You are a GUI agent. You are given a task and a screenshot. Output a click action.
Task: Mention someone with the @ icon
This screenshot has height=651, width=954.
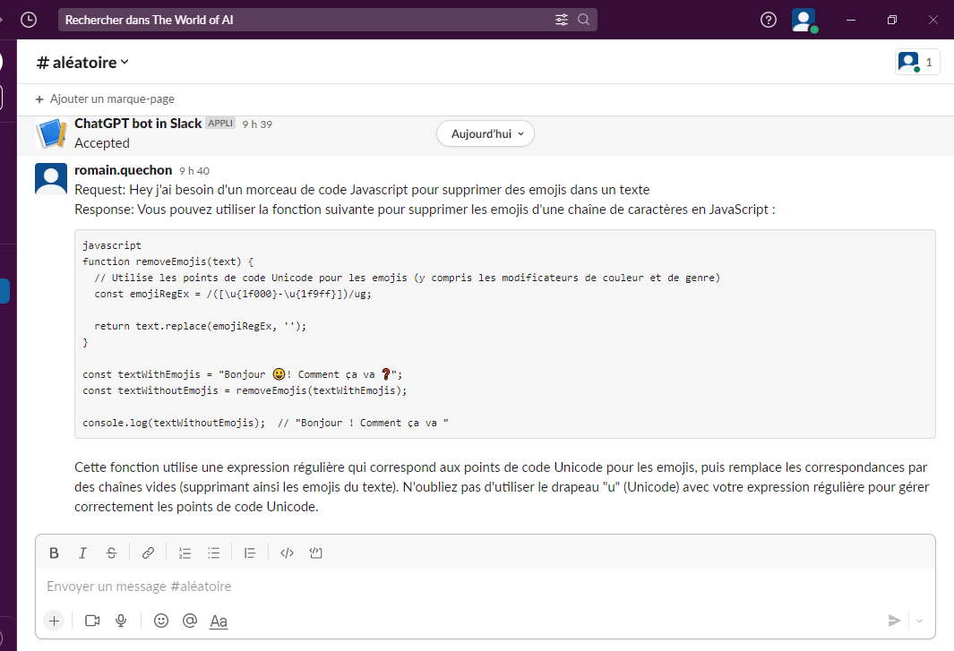click(189, 621)
